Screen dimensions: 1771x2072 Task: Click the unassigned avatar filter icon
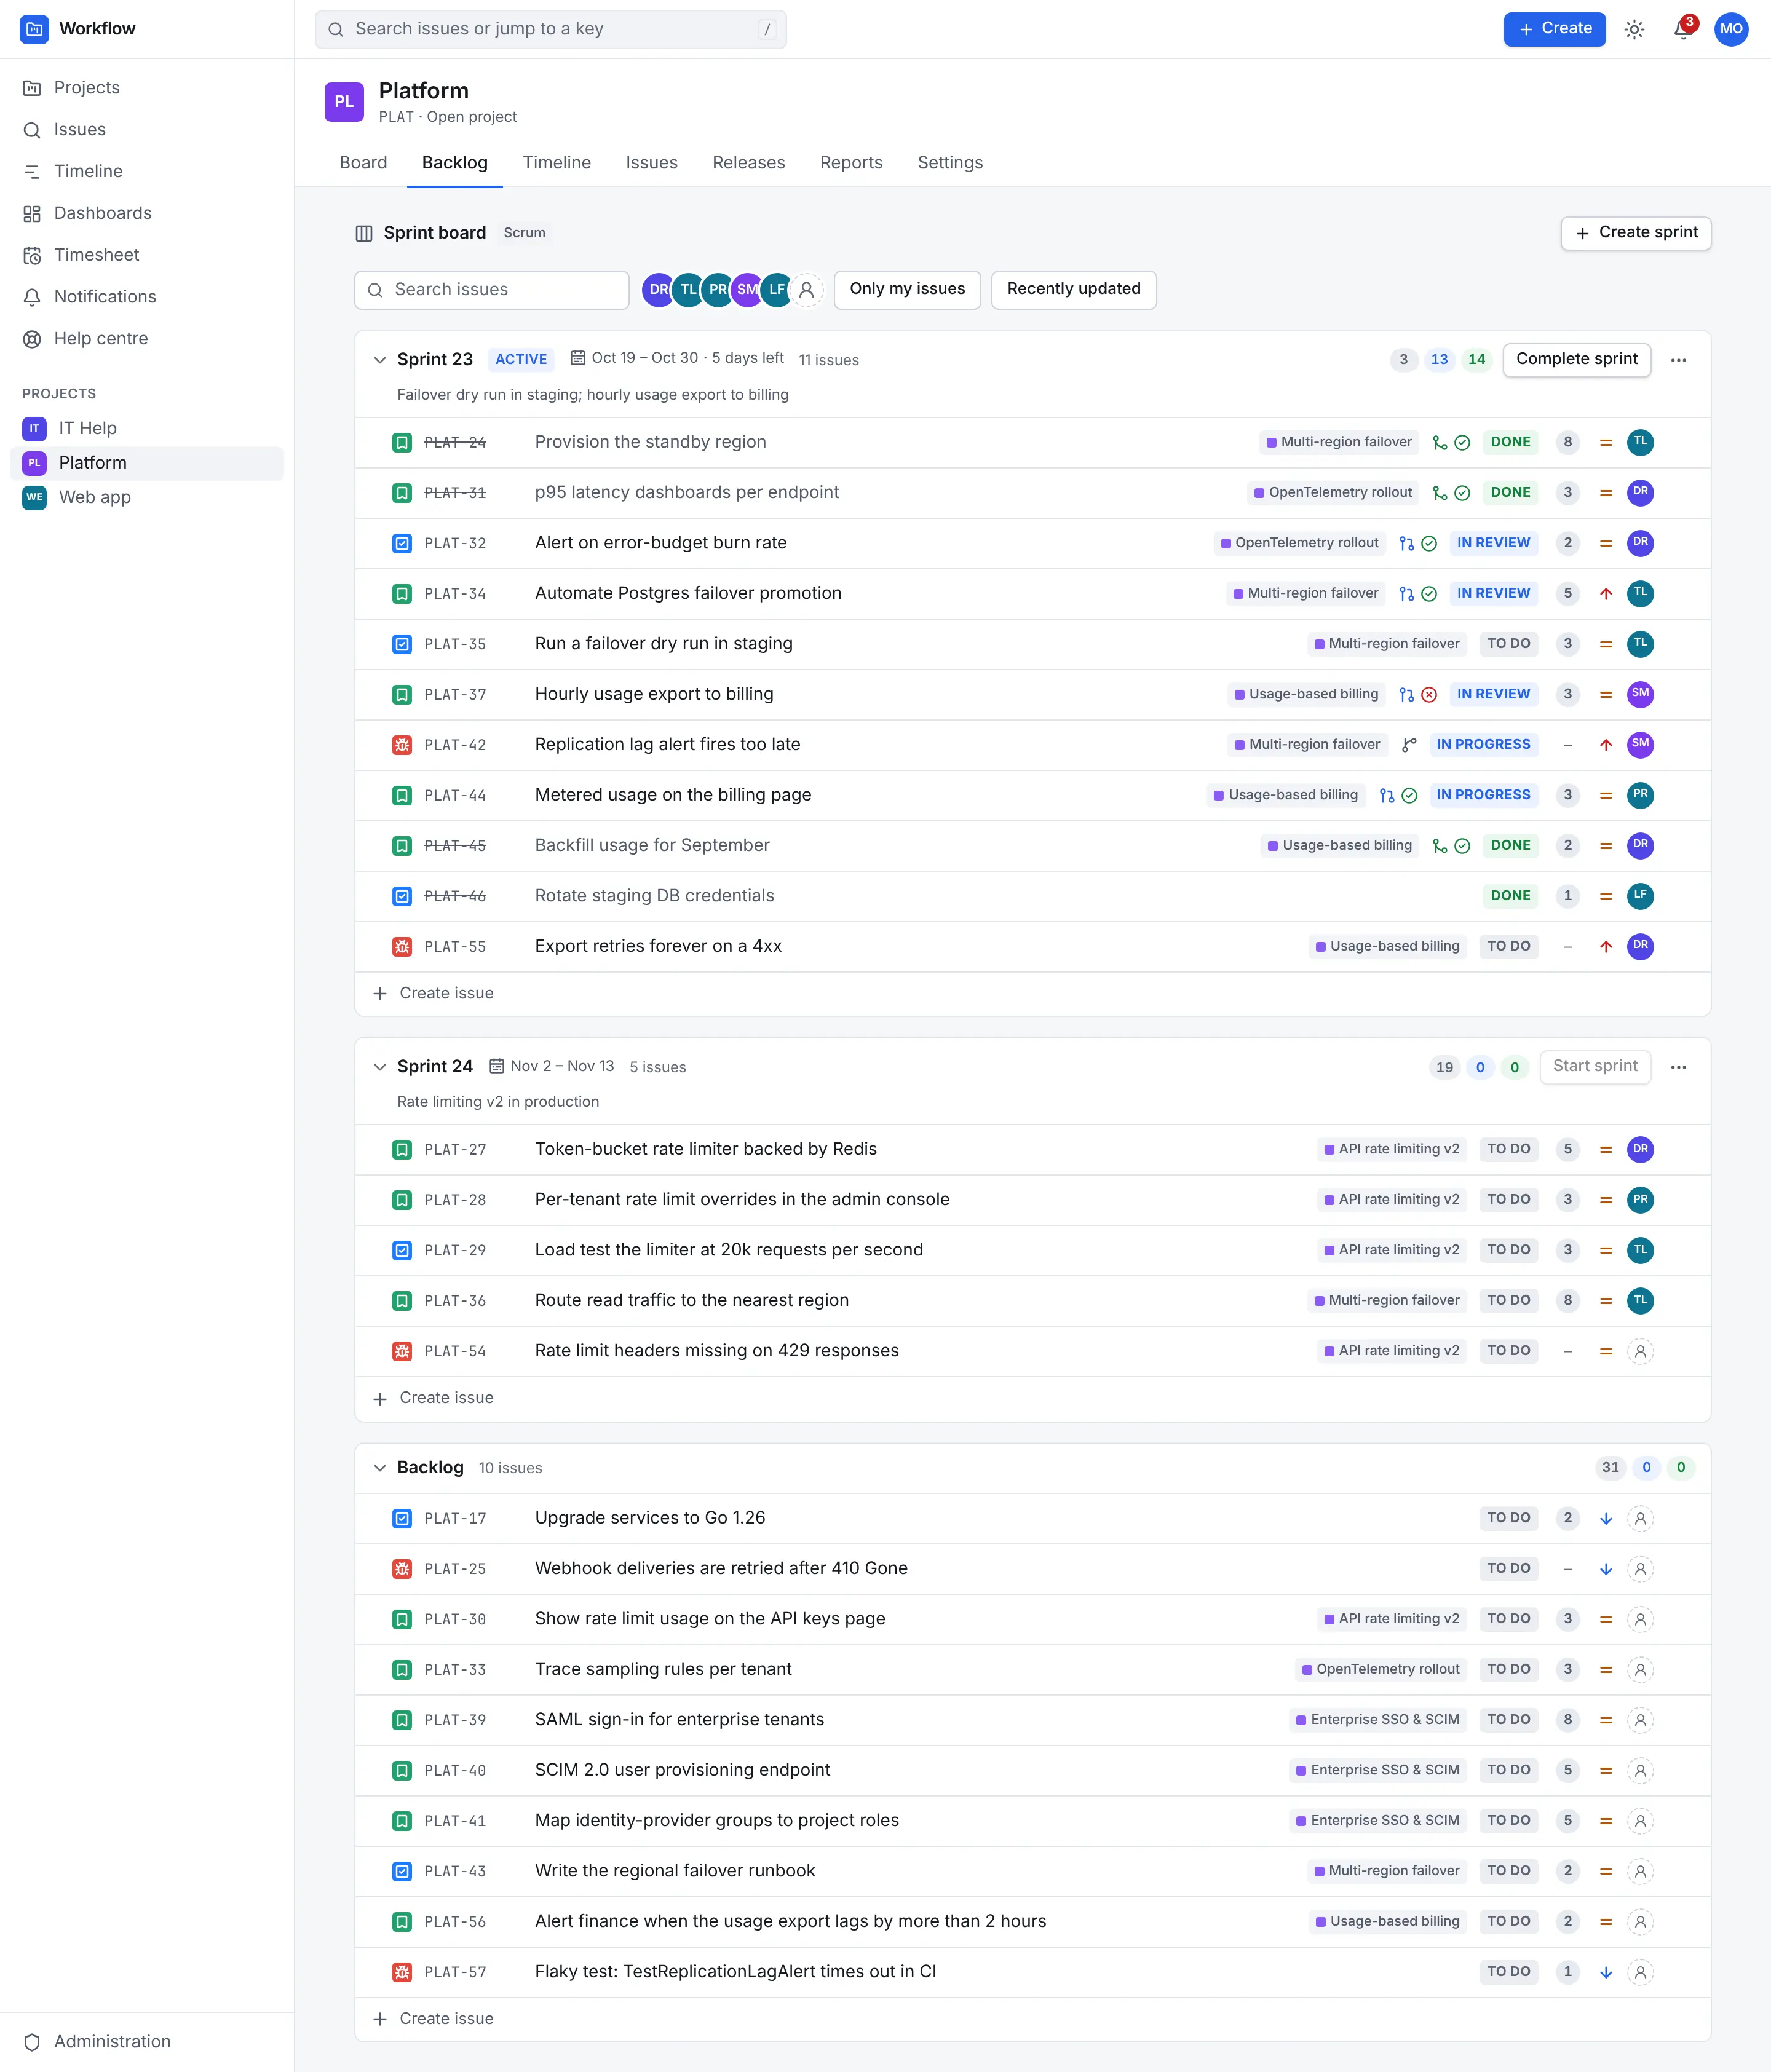(806, 290)
